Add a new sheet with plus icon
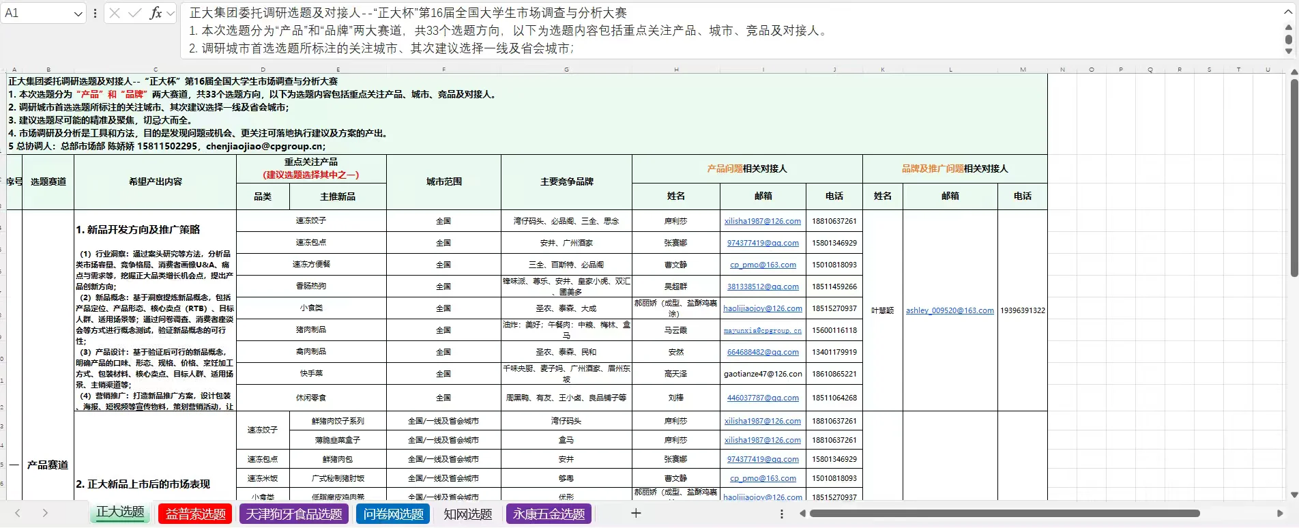 pos(636,513)
